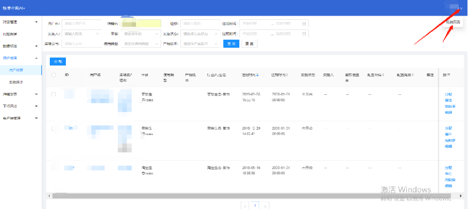Focus the 用户名 search input
468x209 pixels.
pyautogui.click(x=82, y=24)
